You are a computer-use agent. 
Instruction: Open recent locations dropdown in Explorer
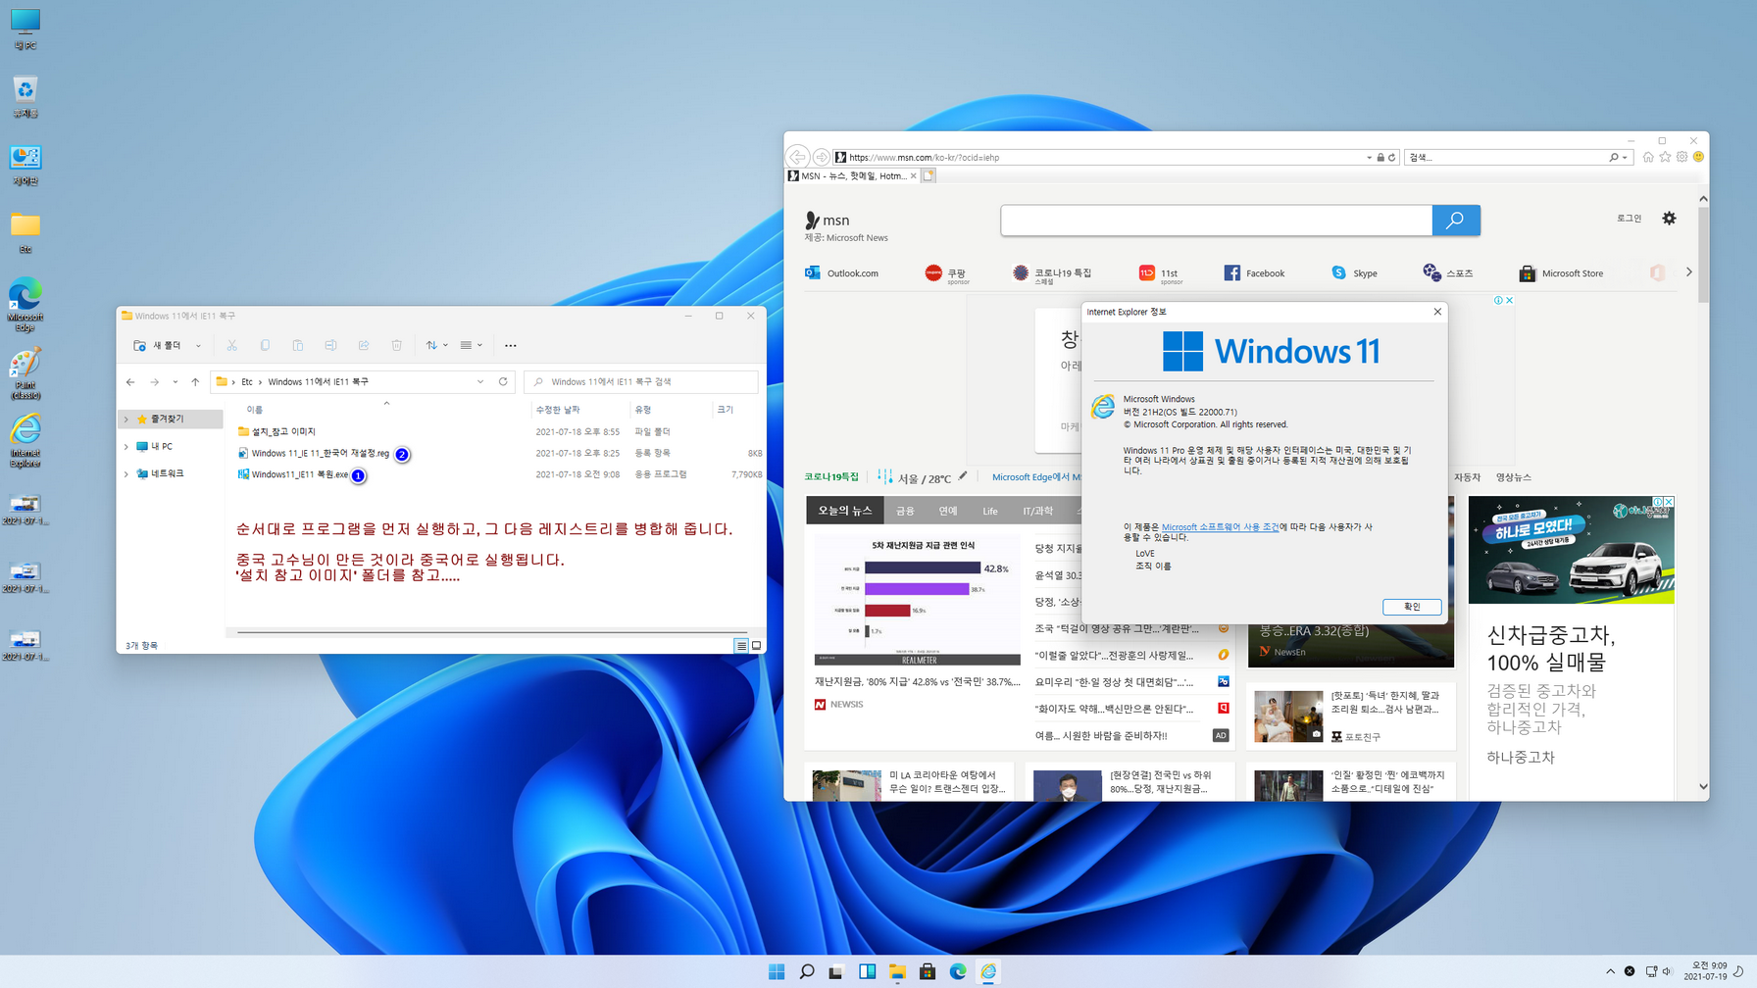pos(175,382)
